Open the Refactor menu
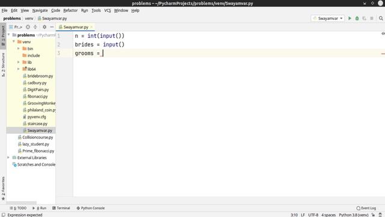The height and width of the screenshot is (217, 385). (x=70, y=10)
